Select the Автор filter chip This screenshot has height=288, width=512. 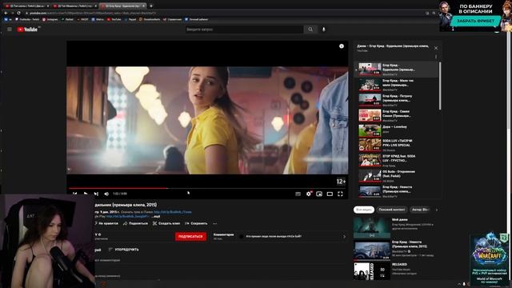[421, 210]
